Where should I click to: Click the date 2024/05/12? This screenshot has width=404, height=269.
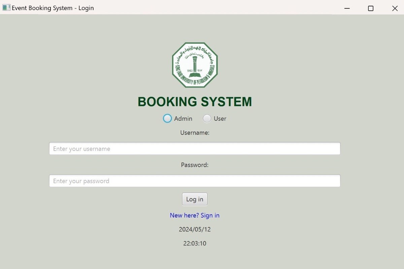pos(195,229)
